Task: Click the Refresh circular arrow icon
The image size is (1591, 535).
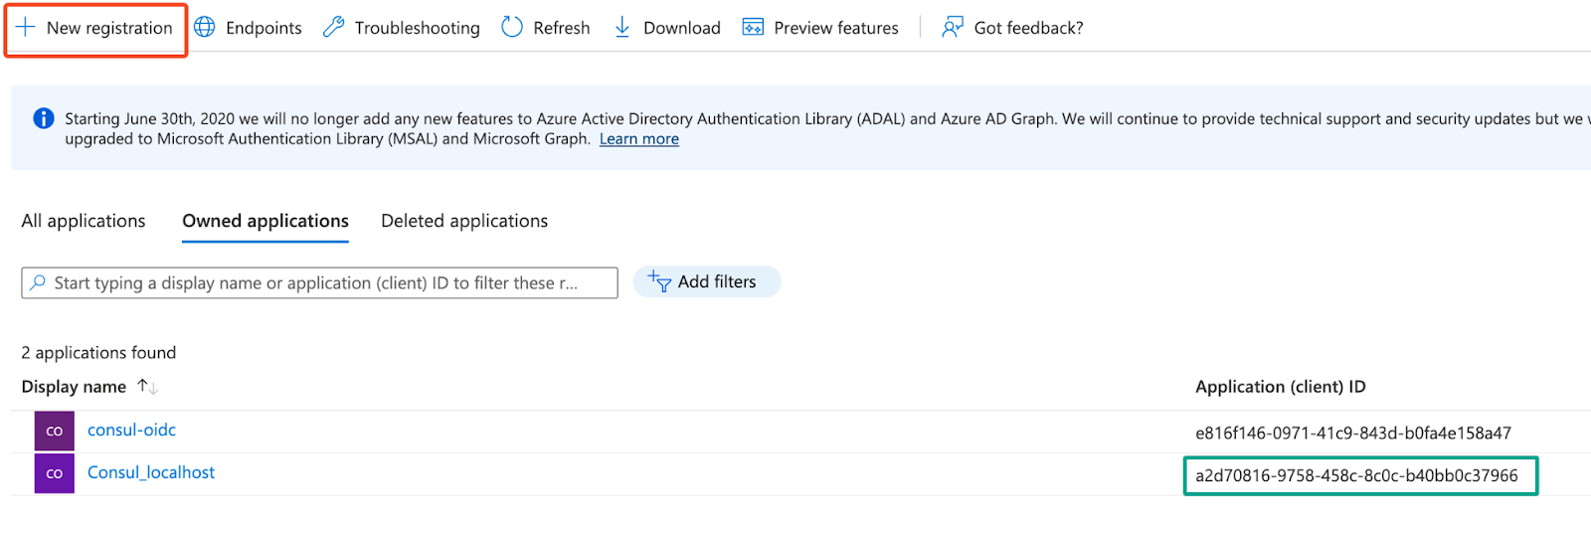Action: tap(512, 28)
